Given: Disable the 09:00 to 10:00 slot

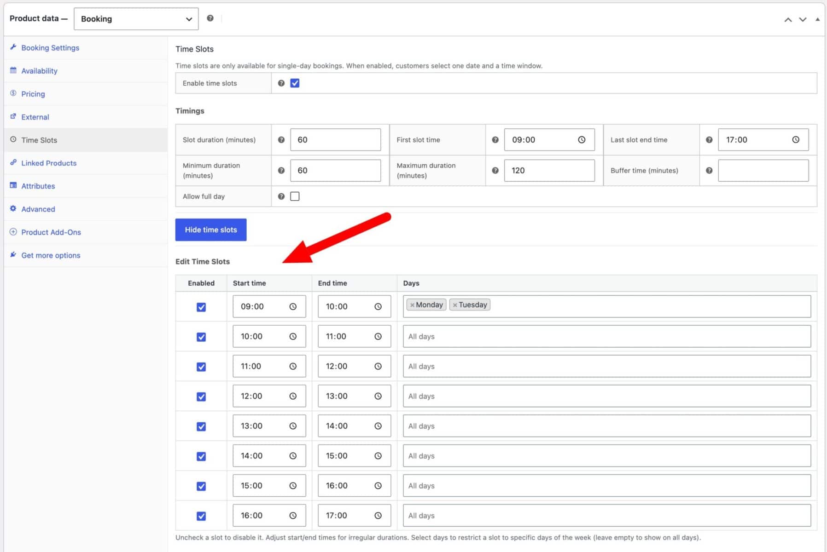Looking at the screenshot, I should [x=201, y=307].
